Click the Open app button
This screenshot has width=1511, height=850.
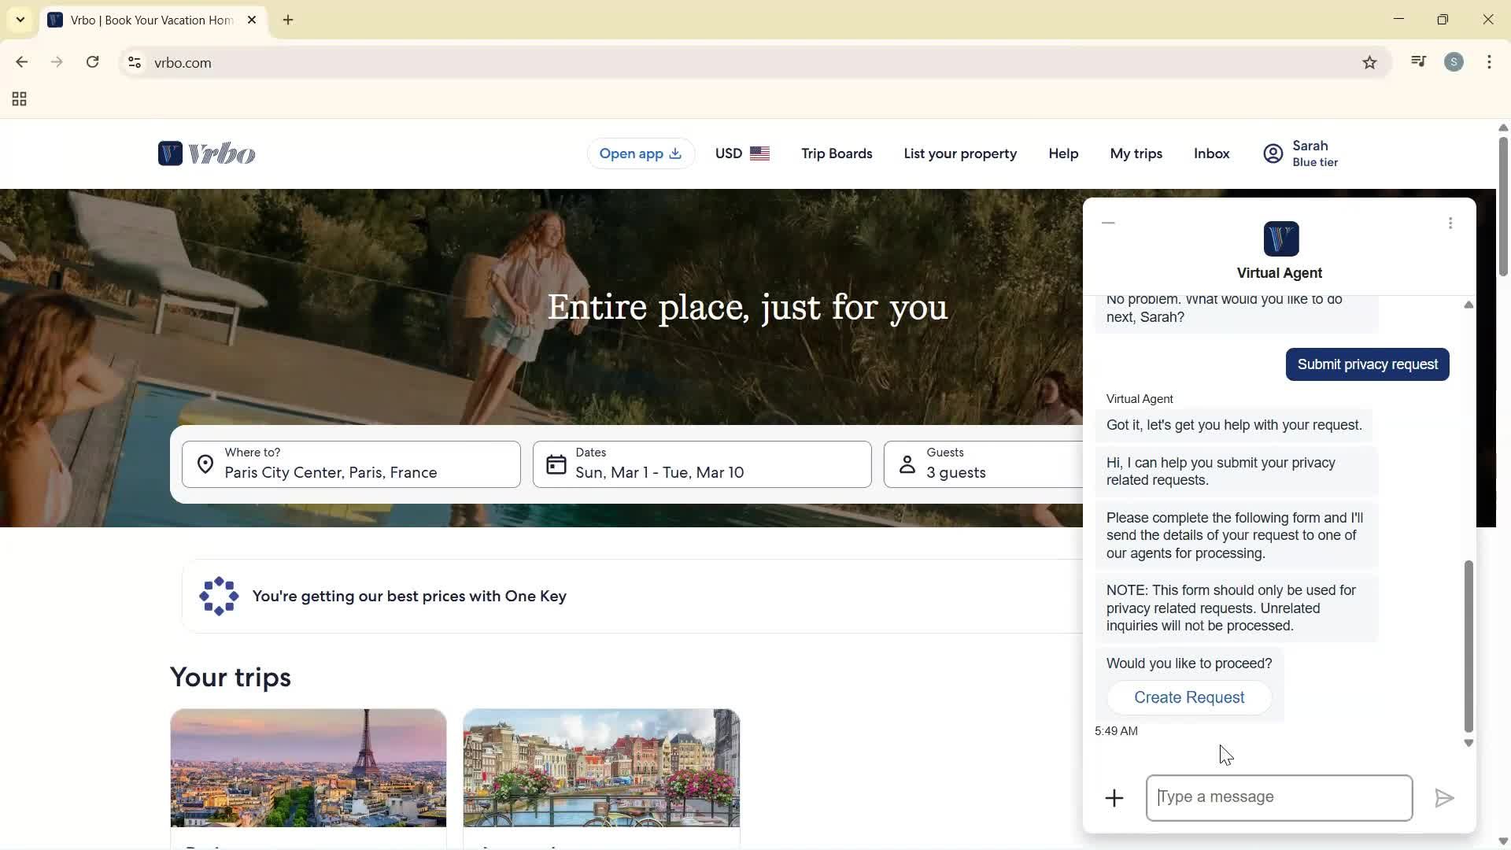pos(640,153)
